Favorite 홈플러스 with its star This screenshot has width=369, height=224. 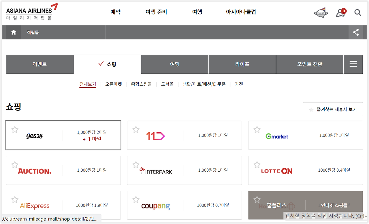tap(257, 200)
